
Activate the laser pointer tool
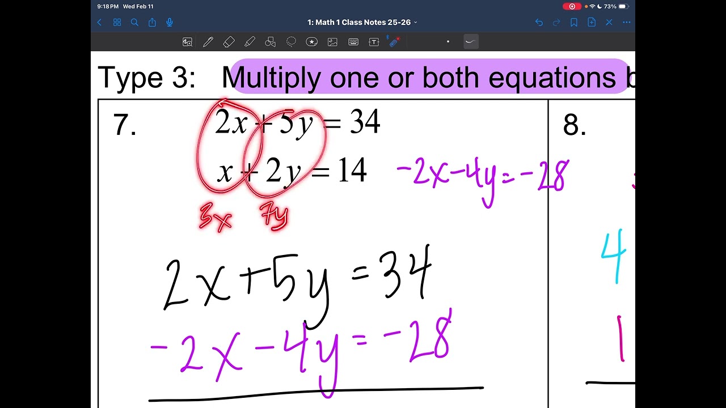click(x=394, y=41)
